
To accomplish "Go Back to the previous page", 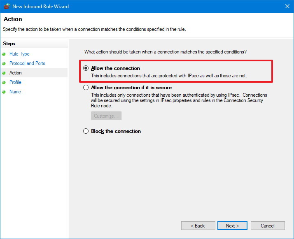I will click(198, 226).
